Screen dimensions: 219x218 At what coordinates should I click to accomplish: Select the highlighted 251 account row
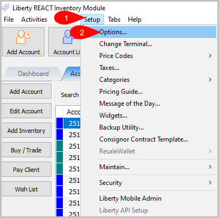[72, 123]
